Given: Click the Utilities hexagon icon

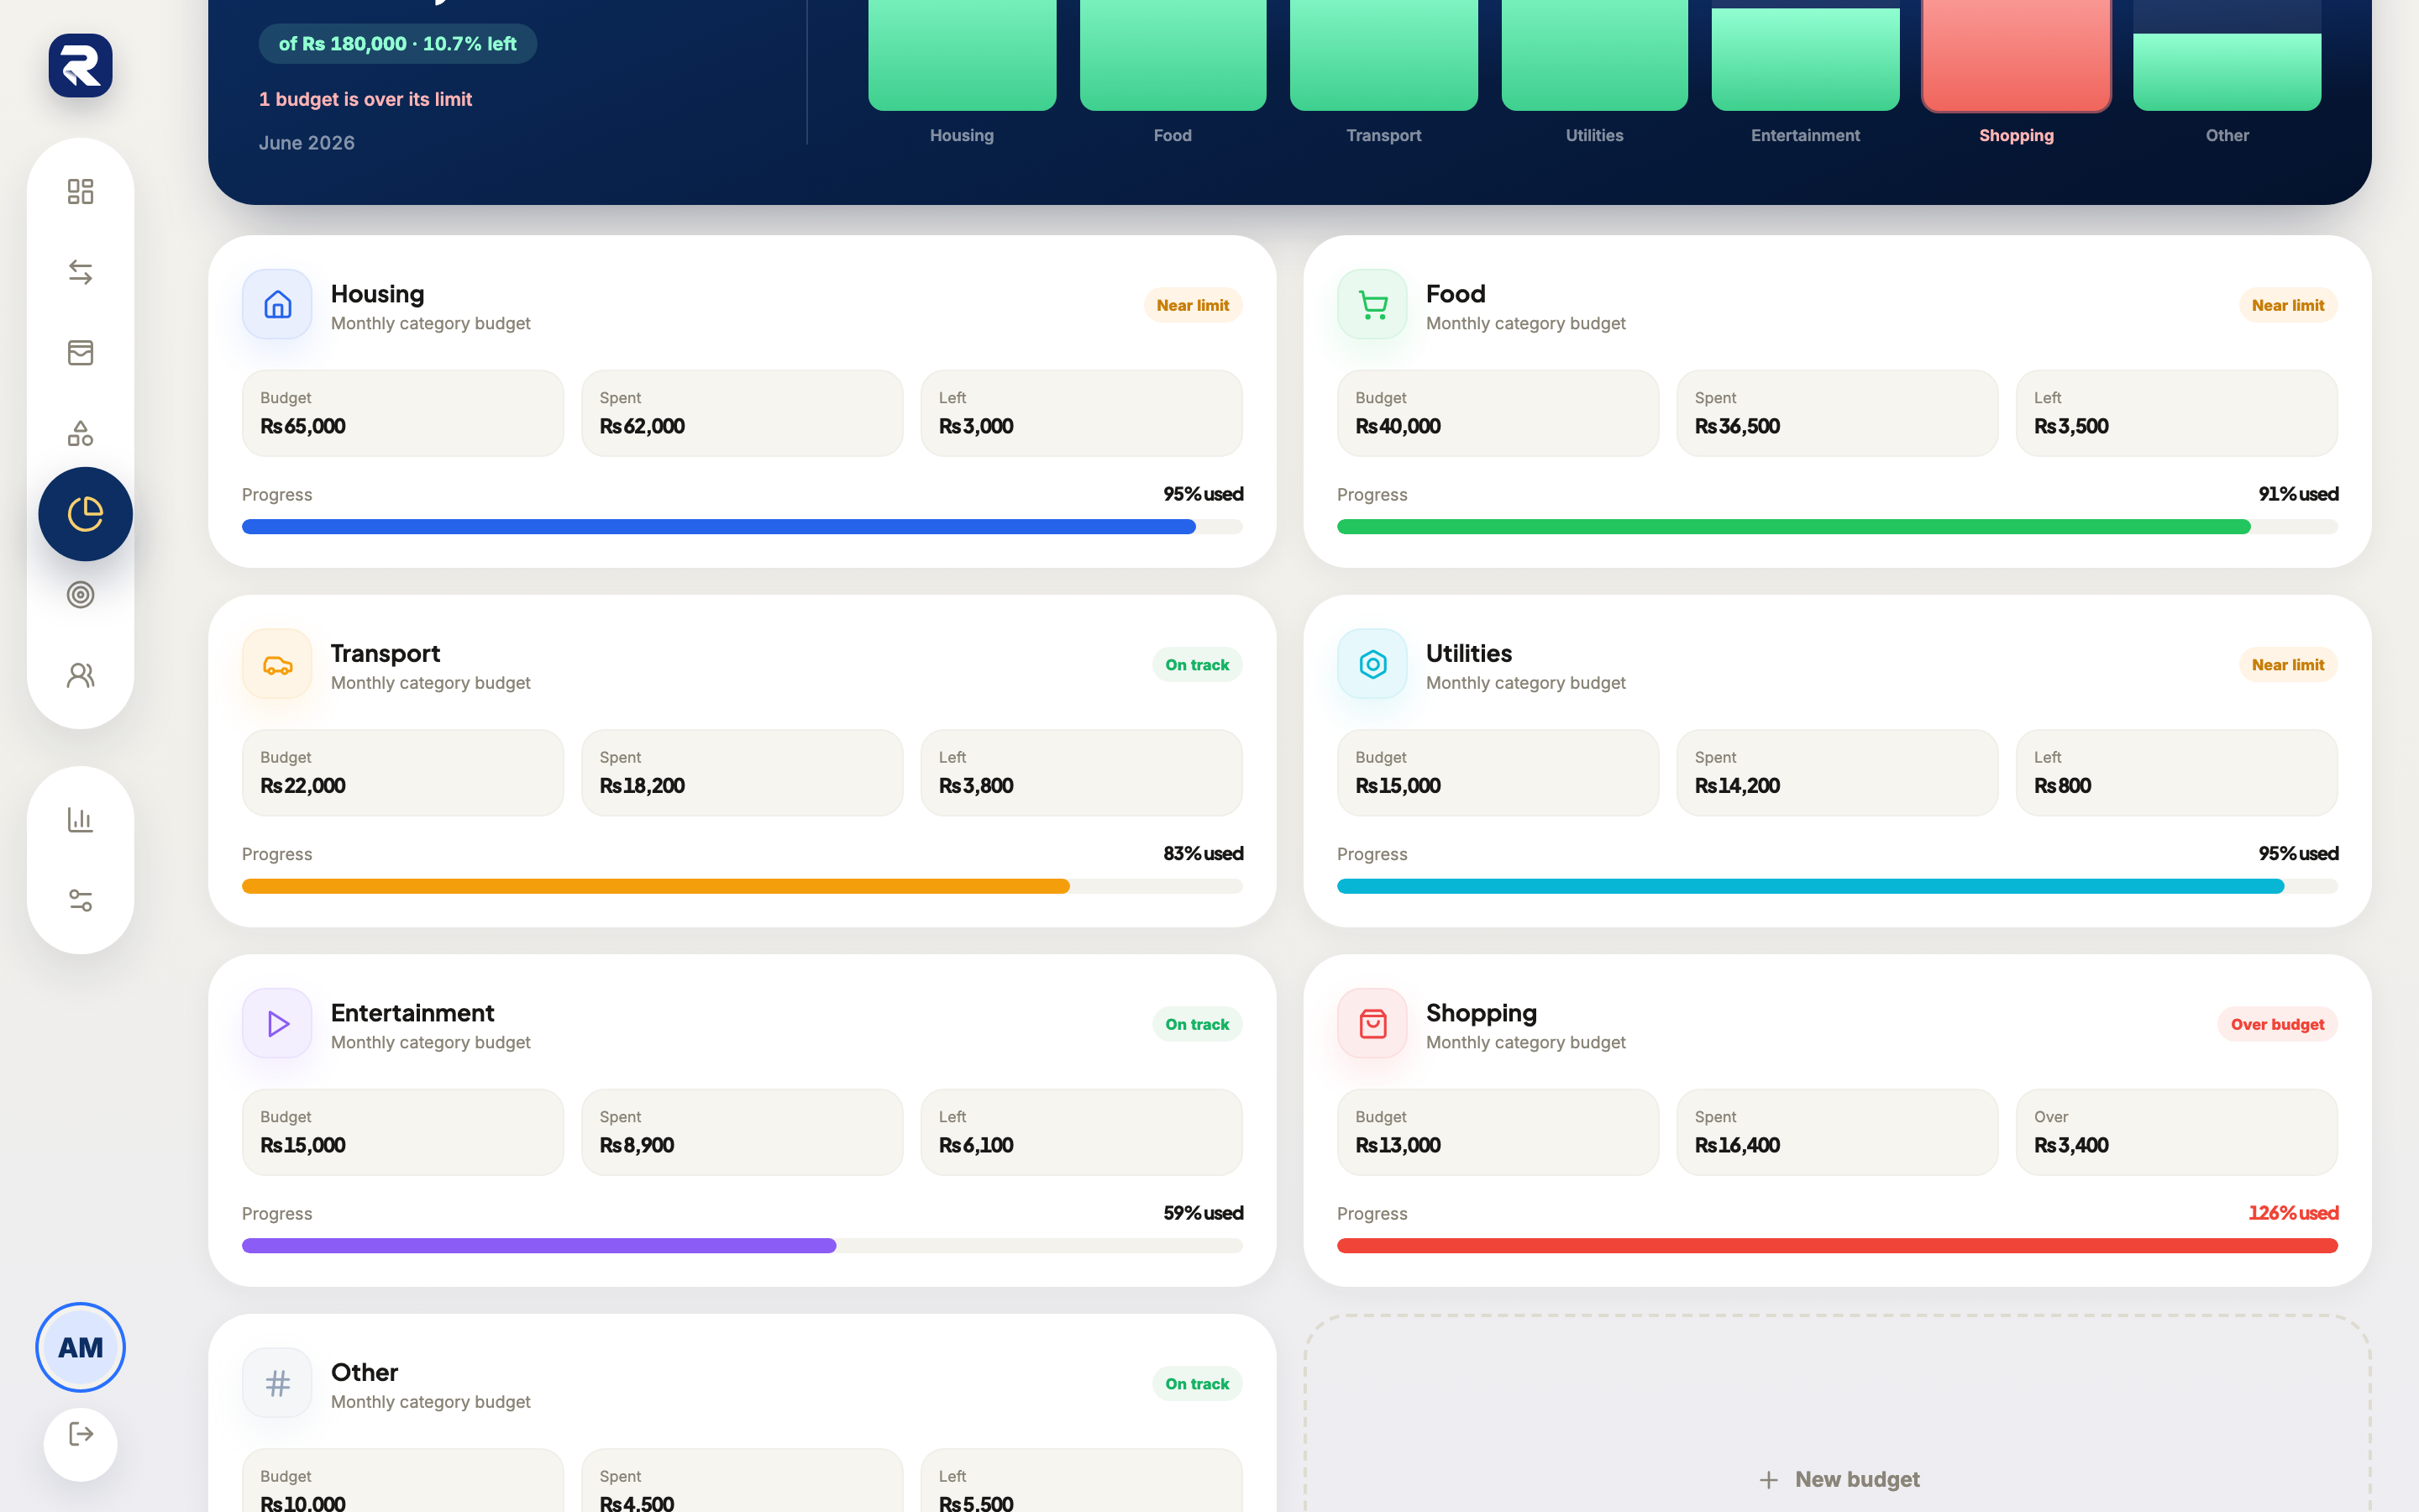Looking at the screenshot, I should (1372, 664).
